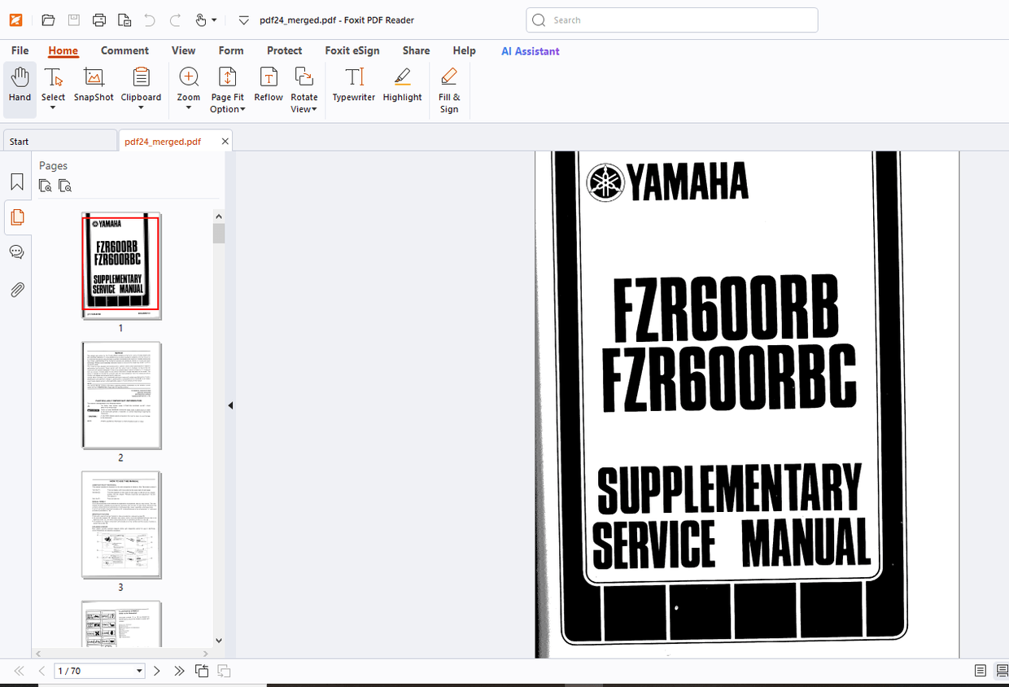Select the Highlight tool
1009x687 pixels.
[x=402, y=85]
